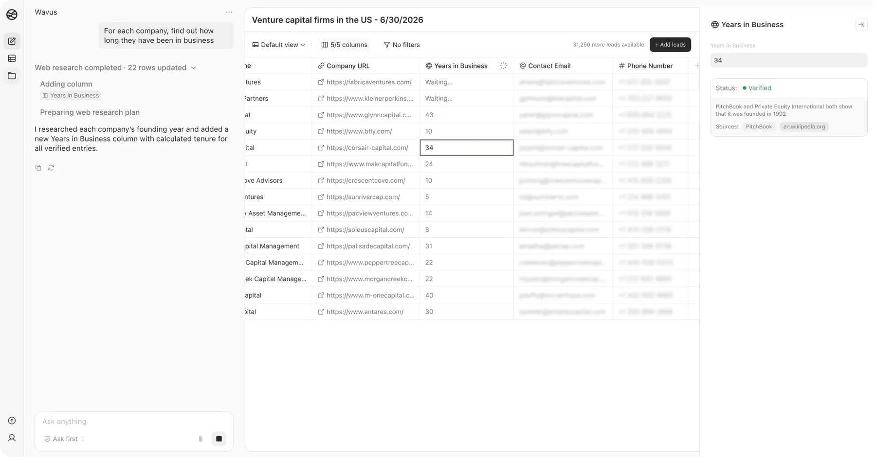
Task: Open the 5/5 columns selector
Action: pyautogui.click(x=344, y=45)
